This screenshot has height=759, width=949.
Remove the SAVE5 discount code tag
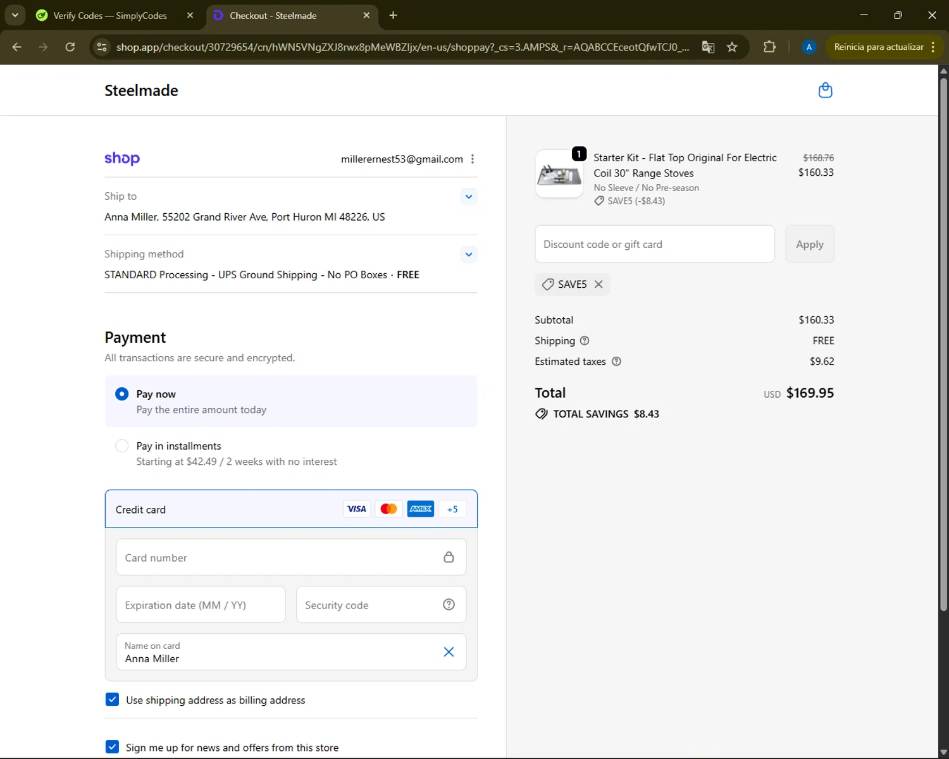(x=599, y=285)
